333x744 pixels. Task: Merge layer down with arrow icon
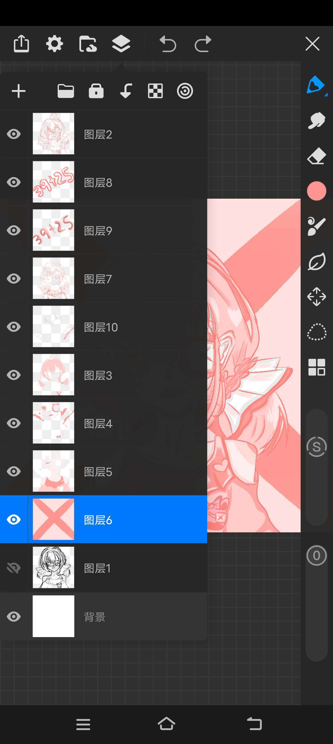(x=126, y=91)
